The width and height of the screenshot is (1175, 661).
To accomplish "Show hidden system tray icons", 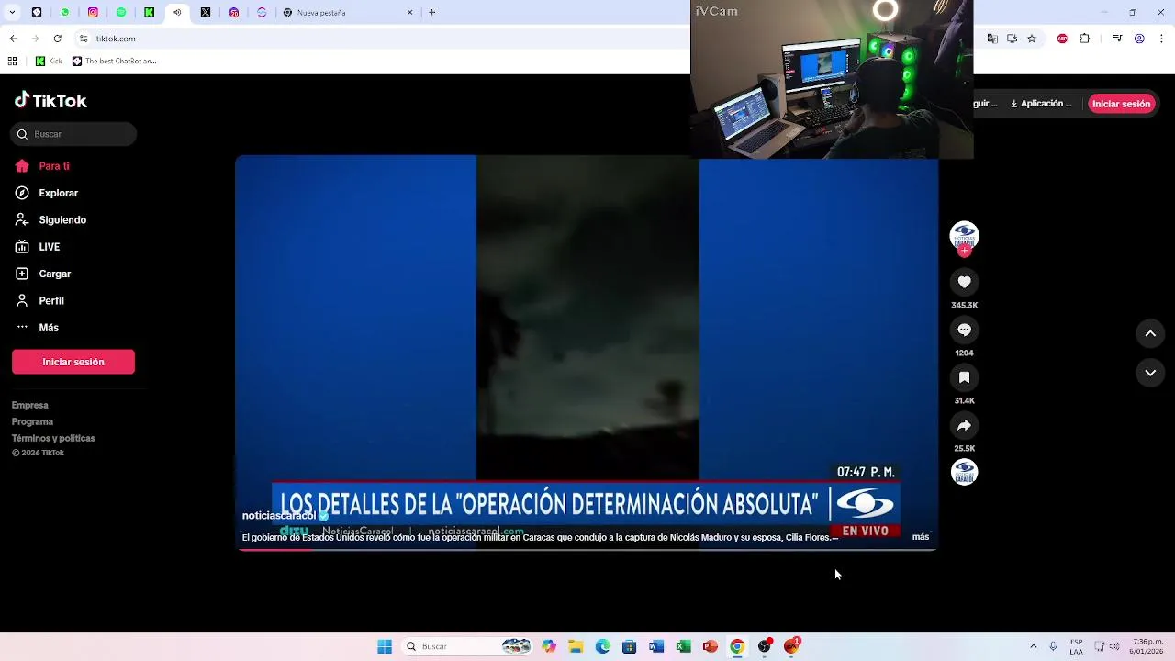I will pos(1034,646).
